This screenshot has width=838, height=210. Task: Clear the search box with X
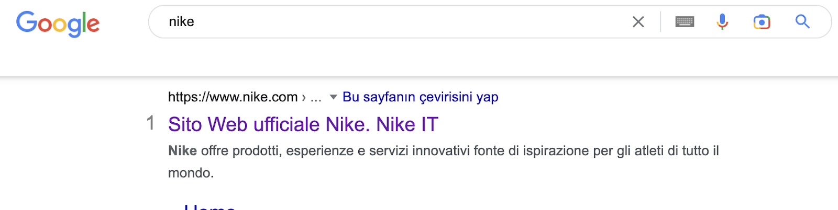coord(638,22)
